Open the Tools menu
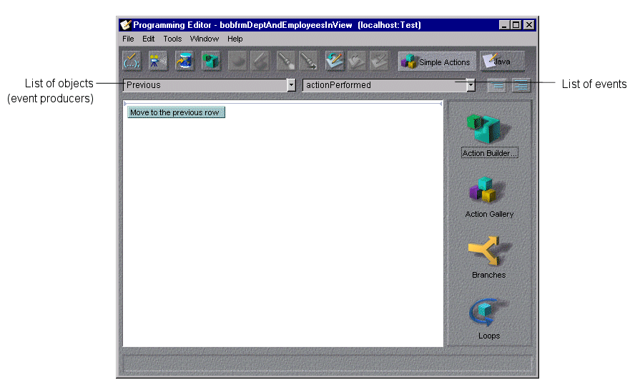Viewport: 635px width, 385px height. click(x=172, y=39)
